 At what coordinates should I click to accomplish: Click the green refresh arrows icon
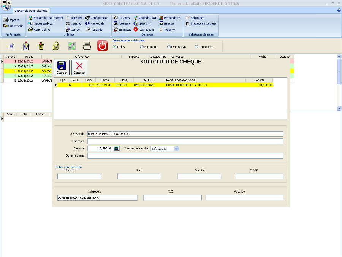point(72,46)
